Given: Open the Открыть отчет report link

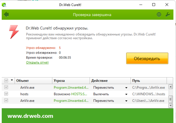Looking at the screenshot, I should 37,62.
